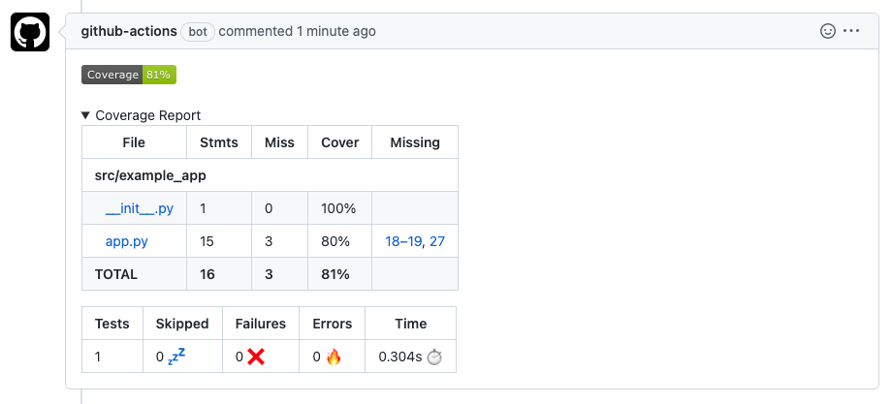The height and width of the screenshot is (404, 892).
Task: Click the sleeping Zzz skipped icon
Action: [x=175, y=357]
